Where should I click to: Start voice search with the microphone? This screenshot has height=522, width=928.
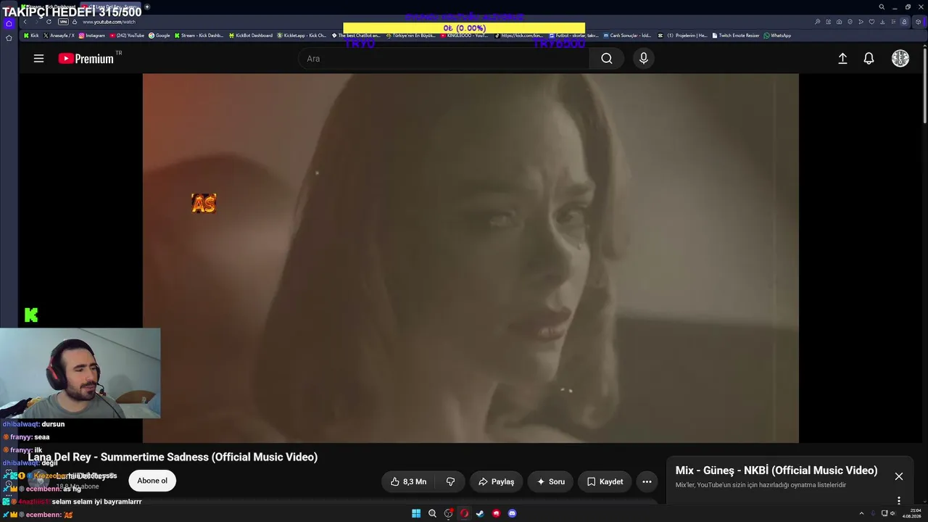coord(643,59)
